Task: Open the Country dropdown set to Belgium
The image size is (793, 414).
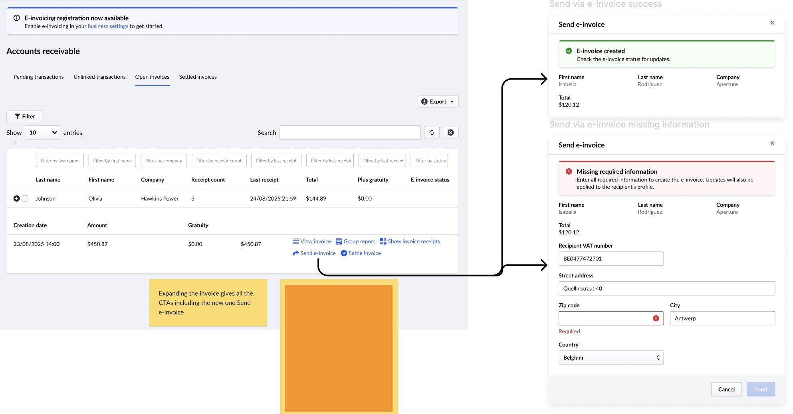Action: click(611, 358)
